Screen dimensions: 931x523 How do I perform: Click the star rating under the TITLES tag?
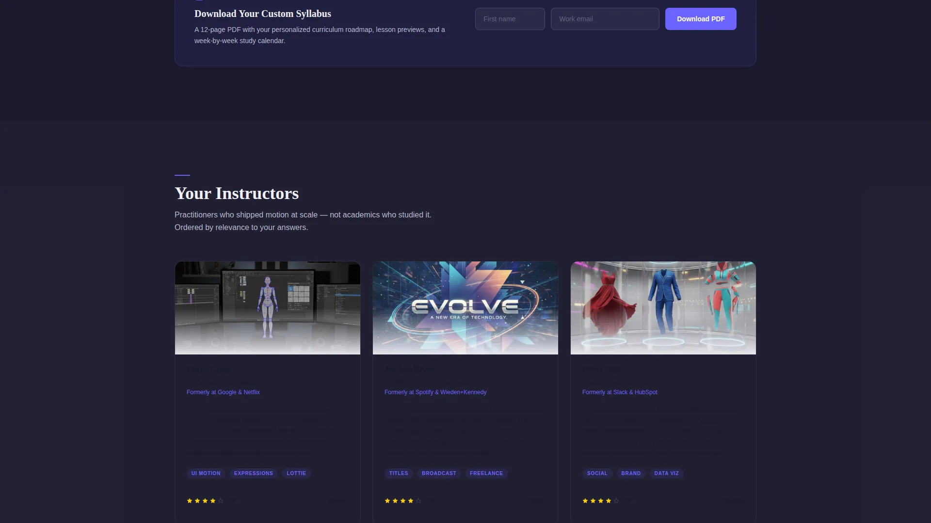coord(403,501)
